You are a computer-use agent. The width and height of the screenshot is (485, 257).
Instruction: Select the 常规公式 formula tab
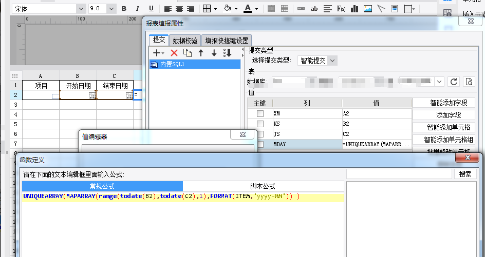click(x=102, y=186)
